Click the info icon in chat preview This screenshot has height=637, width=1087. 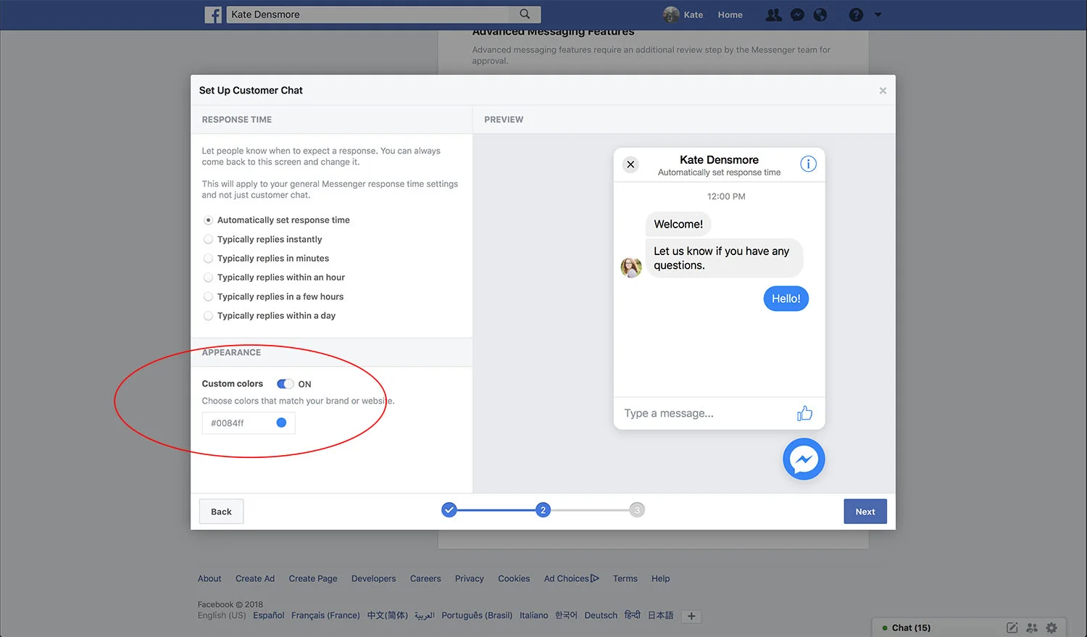pos(808,164)
